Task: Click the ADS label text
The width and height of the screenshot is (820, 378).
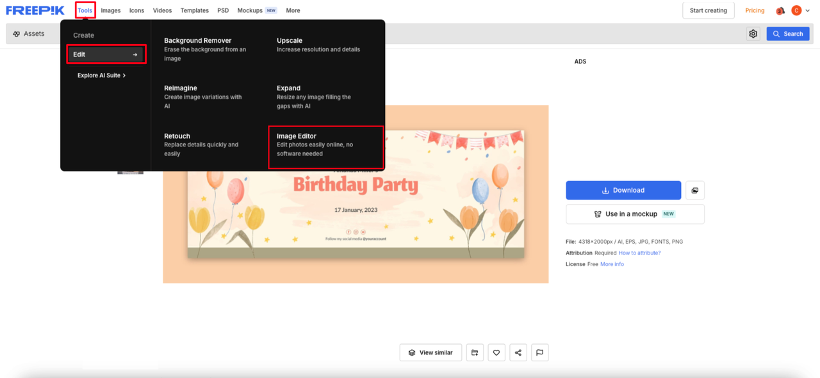Action: [x=580, y=61]
